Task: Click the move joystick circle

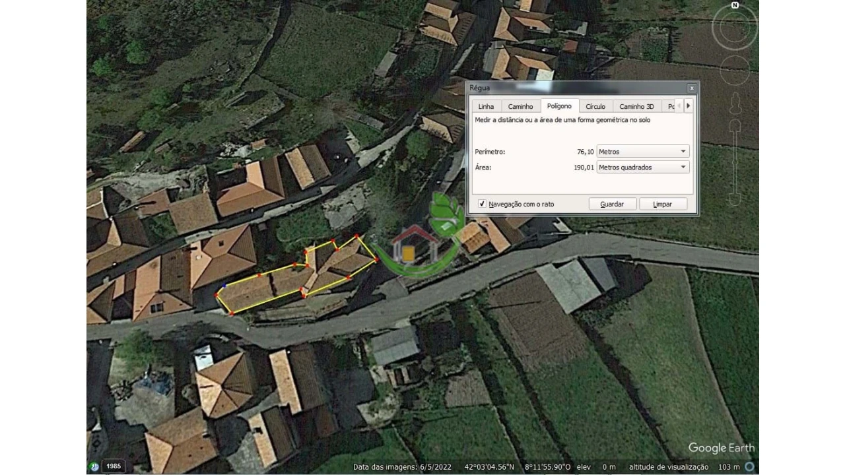Action: click(735, 69)
